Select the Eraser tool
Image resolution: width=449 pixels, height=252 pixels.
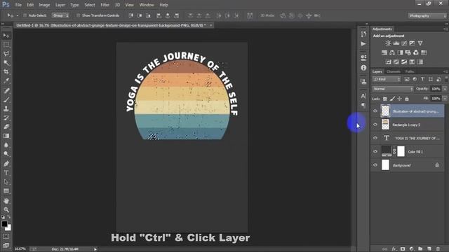6,127
